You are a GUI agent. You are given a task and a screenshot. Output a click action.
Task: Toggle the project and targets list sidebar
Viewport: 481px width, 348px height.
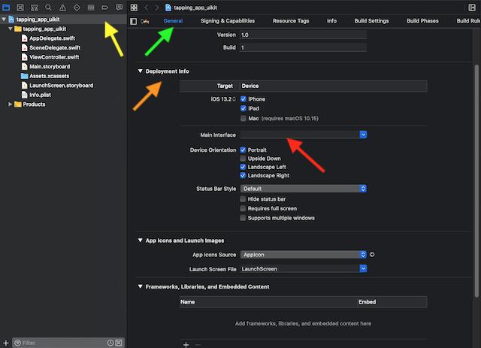tap(134, 21)
